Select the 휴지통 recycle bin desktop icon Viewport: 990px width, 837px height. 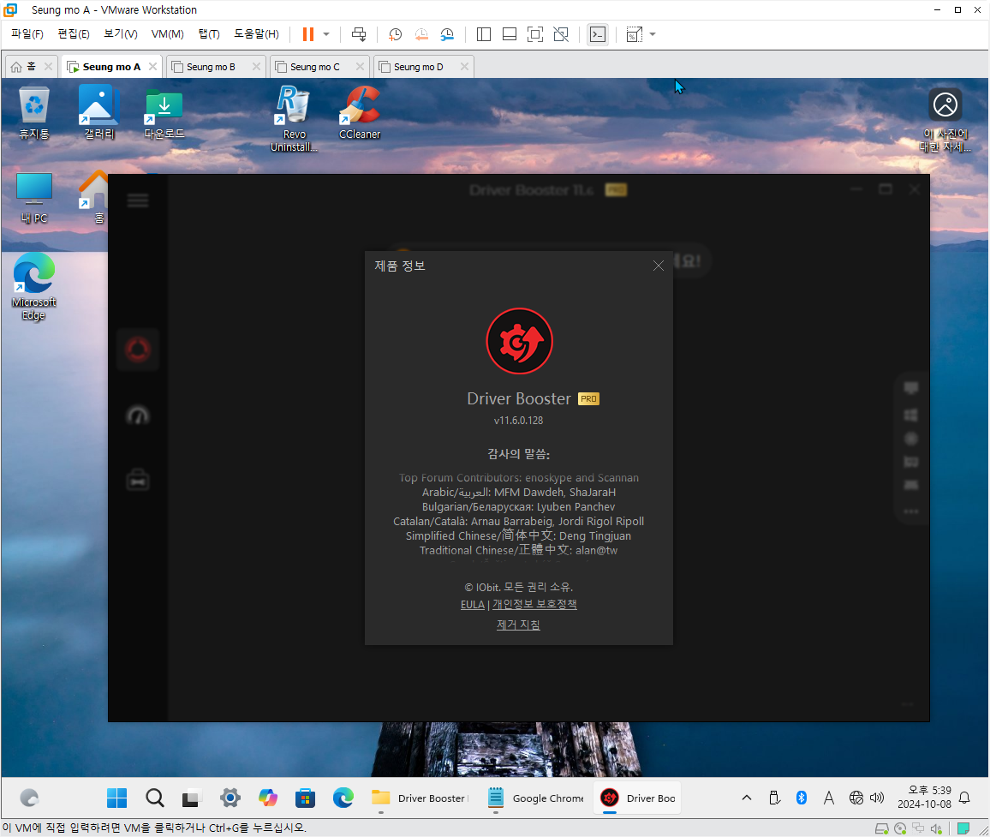(x=34, y=112)
